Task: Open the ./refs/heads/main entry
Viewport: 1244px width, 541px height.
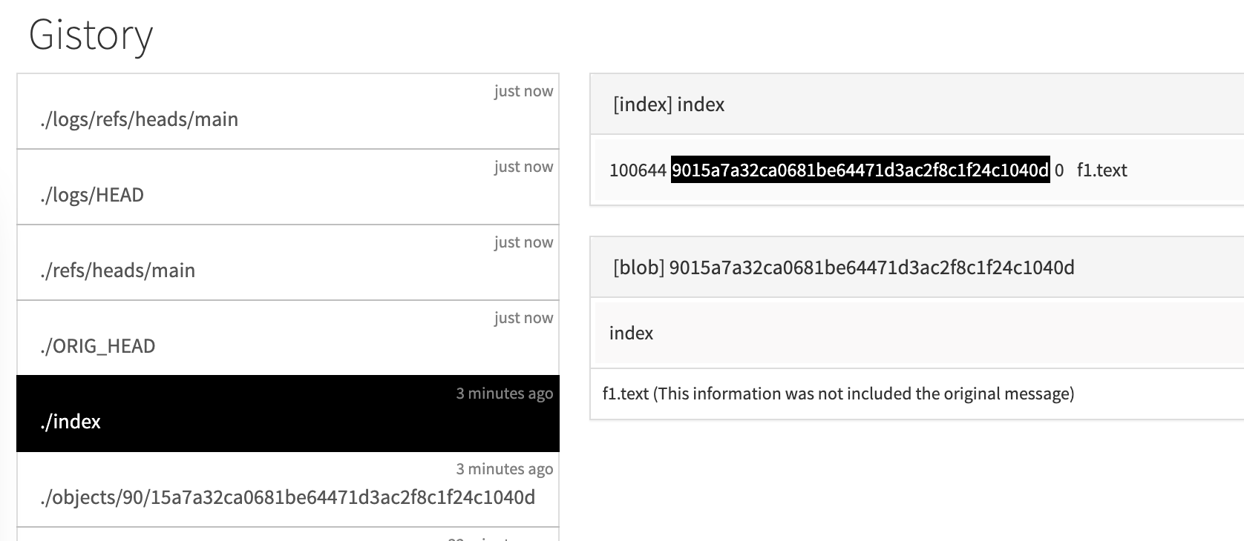Action: (118, 270)
